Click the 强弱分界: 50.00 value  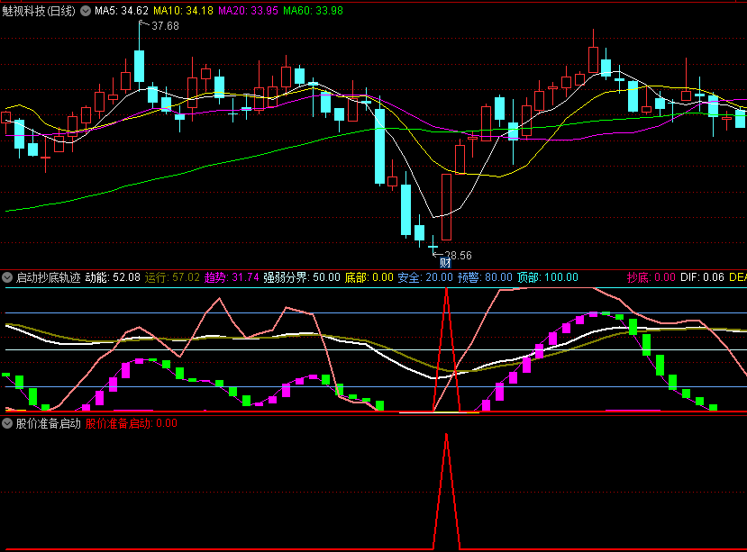pos(302,277)
